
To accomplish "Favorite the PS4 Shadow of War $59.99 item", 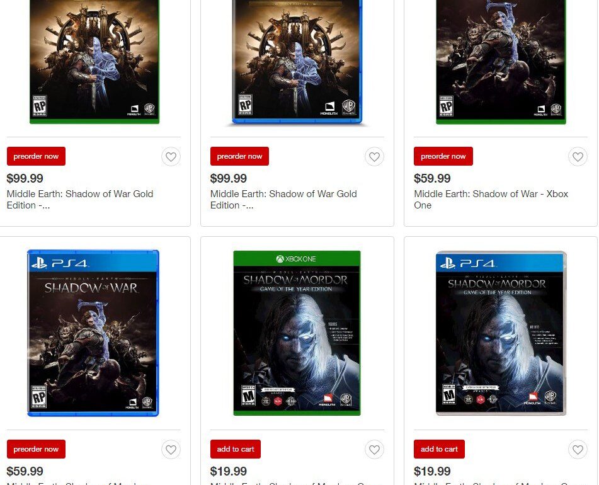I will pyautogui.click(x=171, y=450).
